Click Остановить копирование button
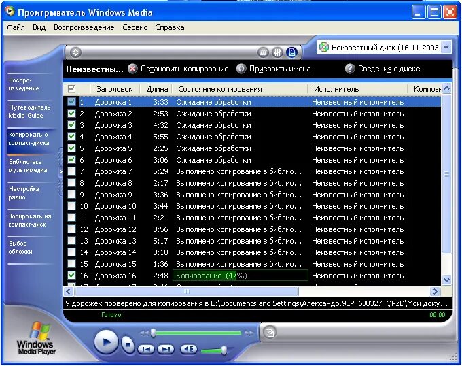 click(x=178, y=69)
